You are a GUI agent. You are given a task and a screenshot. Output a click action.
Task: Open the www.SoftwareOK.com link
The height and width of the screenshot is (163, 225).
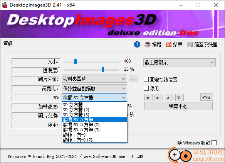coord(104,156)
